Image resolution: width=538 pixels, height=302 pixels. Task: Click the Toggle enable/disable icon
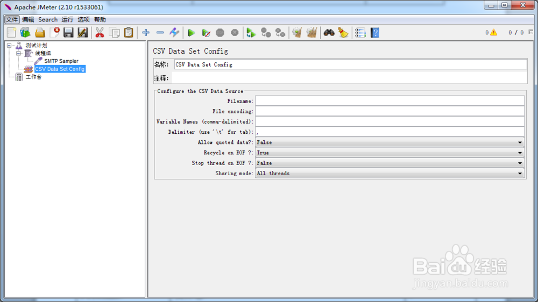pos(174,33)
